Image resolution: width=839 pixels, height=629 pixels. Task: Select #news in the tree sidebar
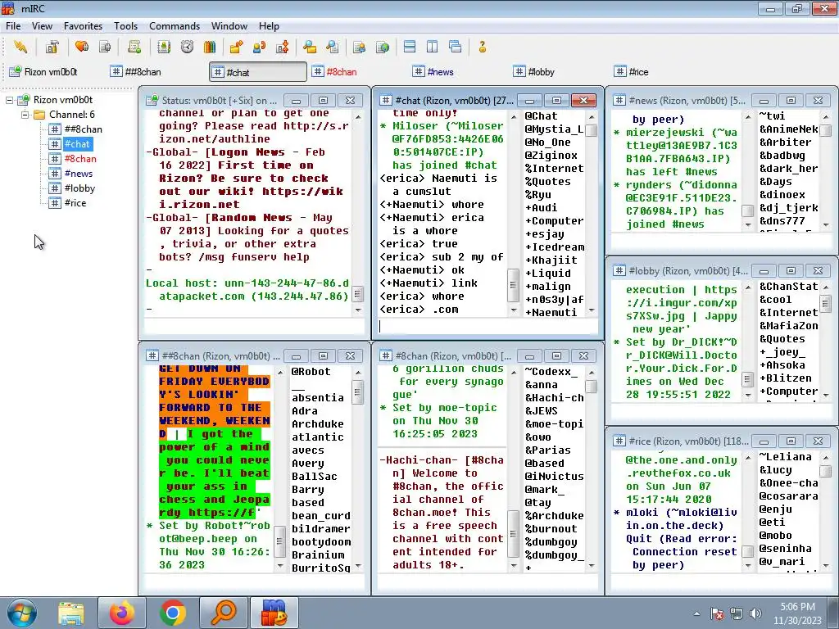[x=79, y=174]
